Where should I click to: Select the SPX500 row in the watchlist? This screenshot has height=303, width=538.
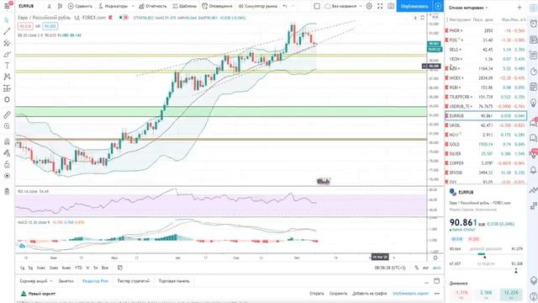point(486,173)
